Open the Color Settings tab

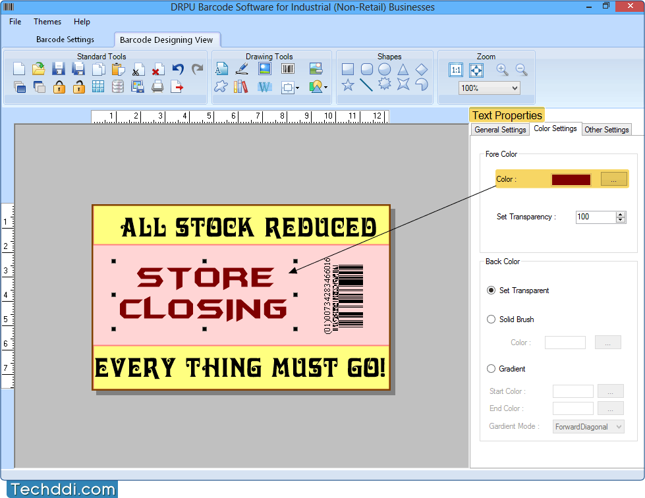pyautogui.click(x=555, y=128)
